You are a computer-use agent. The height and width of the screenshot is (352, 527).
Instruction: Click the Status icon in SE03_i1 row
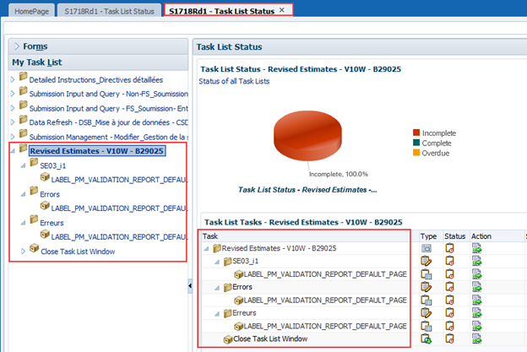pyautogui.click(x=449, y=261)
